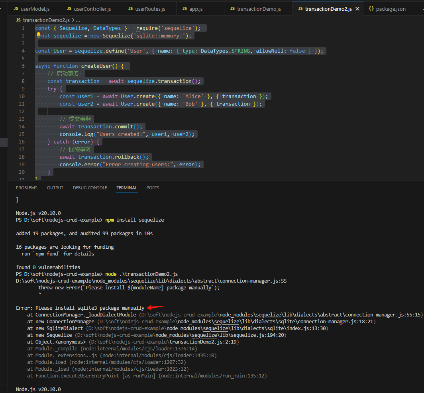Click the braces icon on package.json tab
Viewport: 424px width, 393px height.
click(371, 9)
